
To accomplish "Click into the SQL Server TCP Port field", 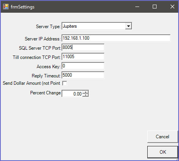I will (x=83, y=47).
